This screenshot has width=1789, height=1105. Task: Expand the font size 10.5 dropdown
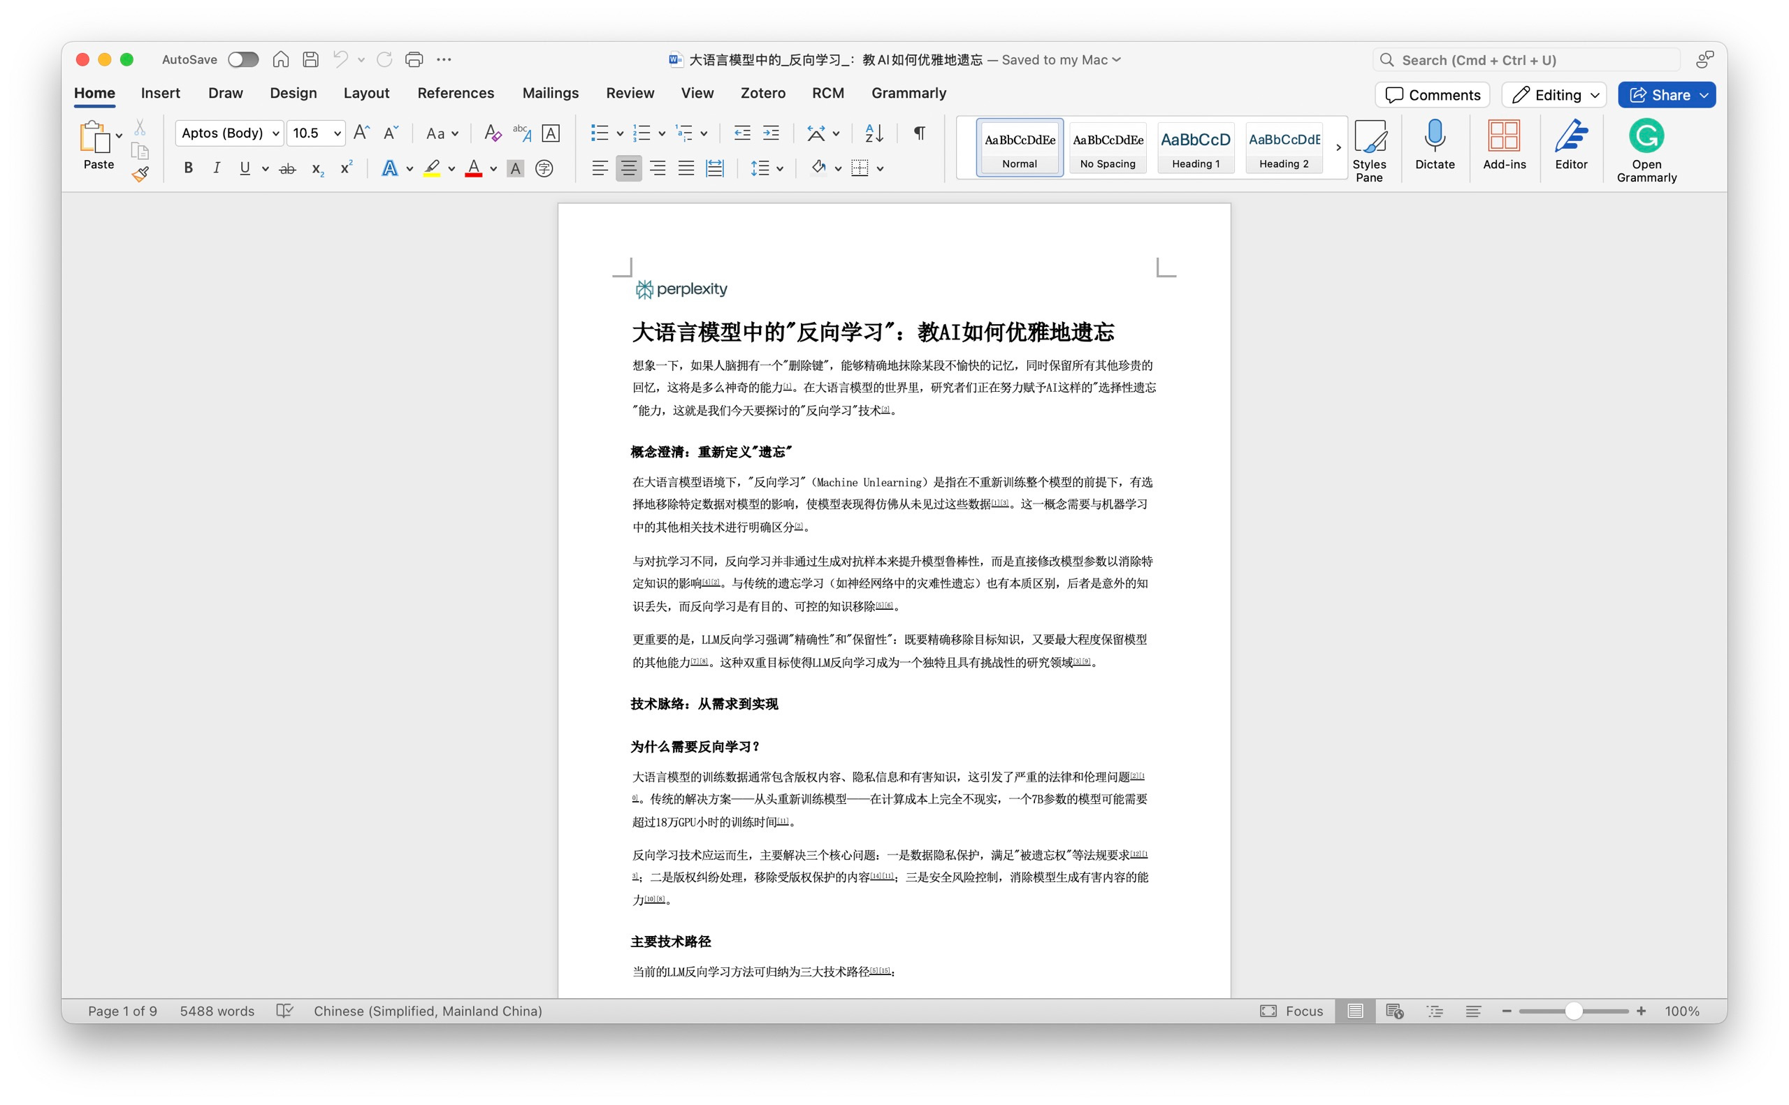[337, 133]
